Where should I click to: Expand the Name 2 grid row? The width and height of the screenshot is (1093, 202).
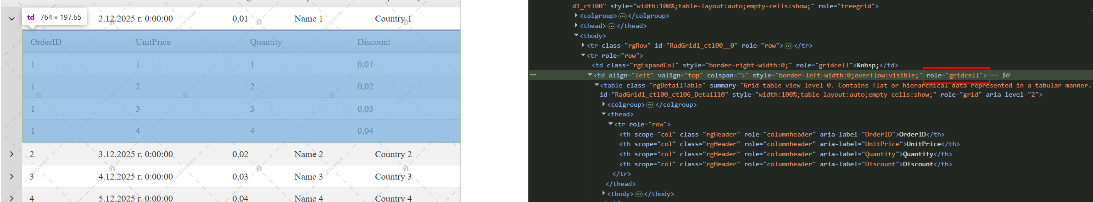pos(12,154)
